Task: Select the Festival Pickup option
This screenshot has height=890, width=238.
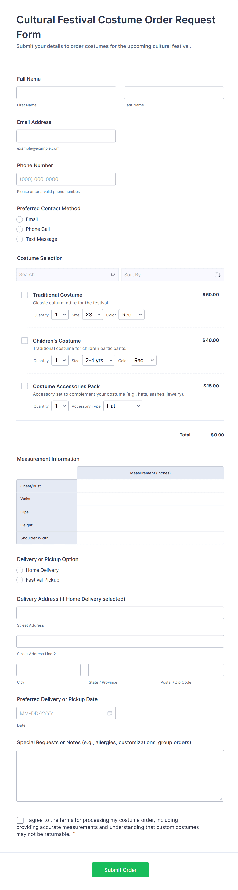Action: click(x=20, y=580)
